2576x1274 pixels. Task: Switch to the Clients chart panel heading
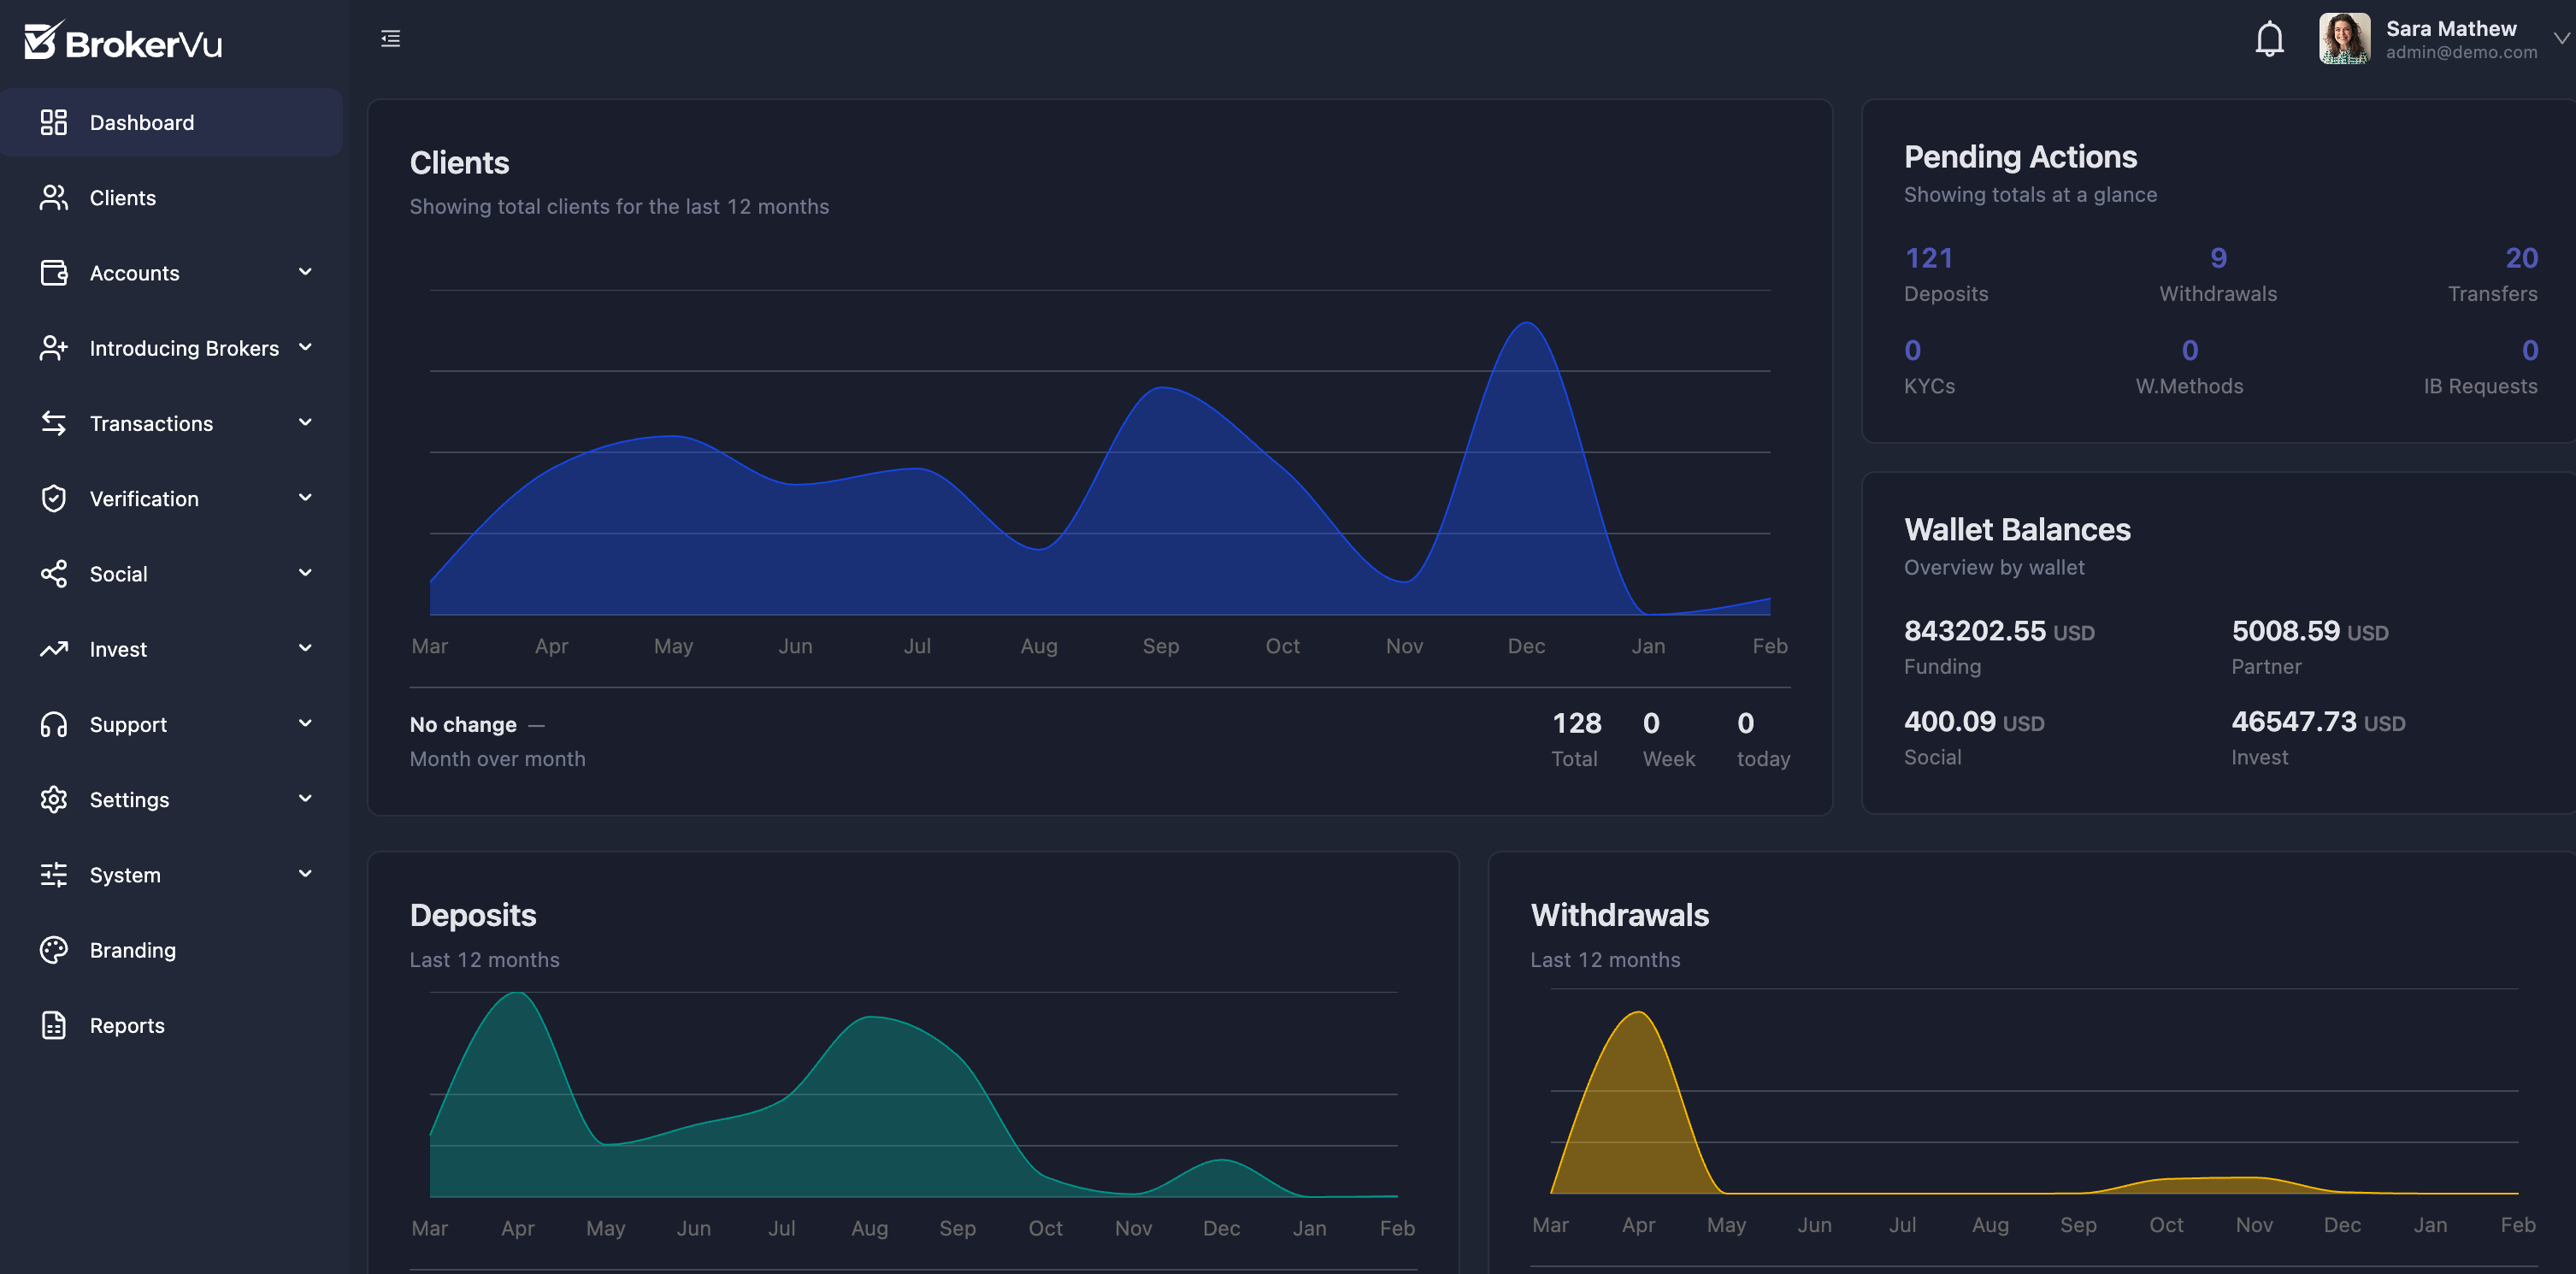click(459, 162)
